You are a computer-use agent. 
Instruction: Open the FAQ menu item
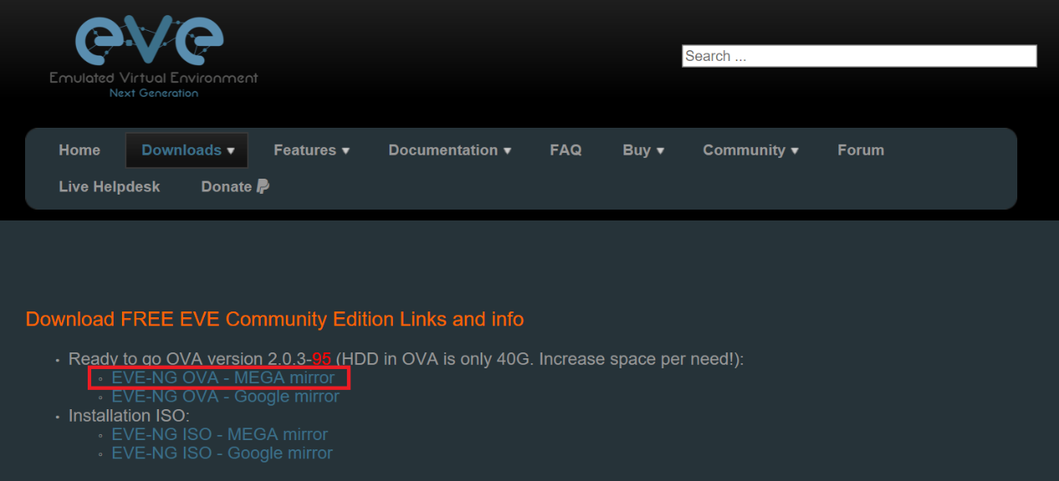[x=566, y=150]
